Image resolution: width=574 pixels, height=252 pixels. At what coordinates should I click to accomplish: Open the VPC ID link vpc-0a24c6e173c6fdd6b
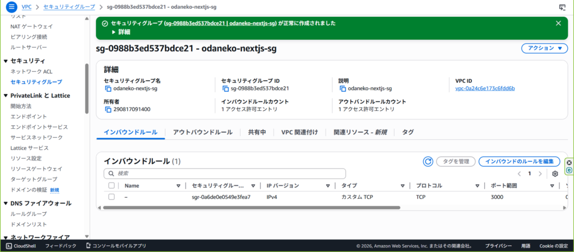(x=485, y=88)
